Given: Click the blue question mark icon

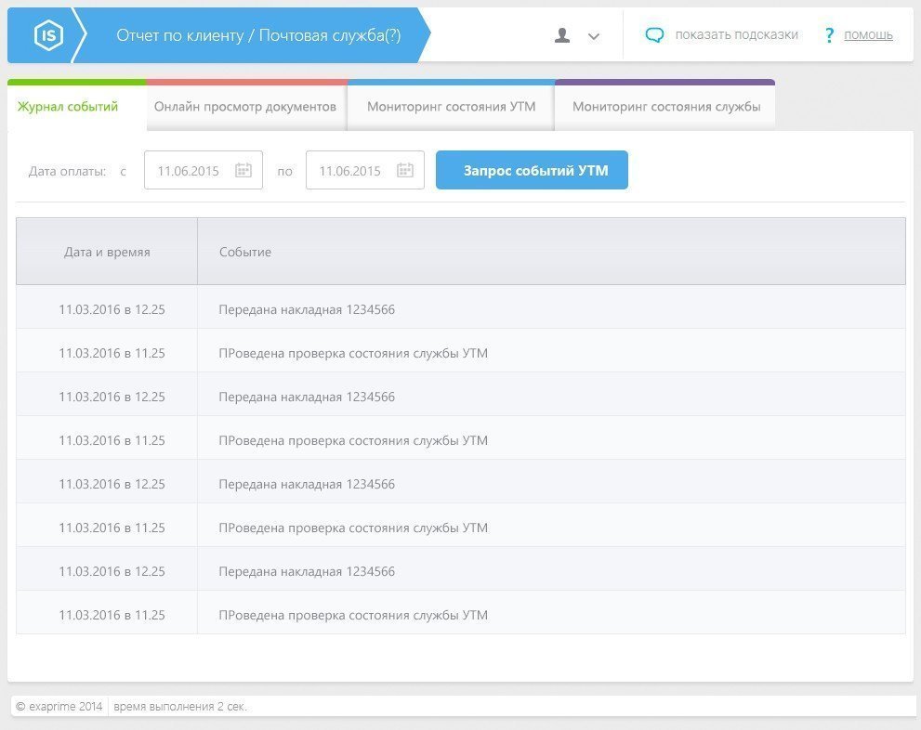Looking at the screenshot, I should tap(829, 35).
